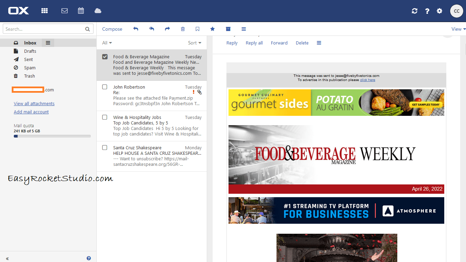Open the All filter dropdown
The image size is (466, 262).
click(107, 43)
